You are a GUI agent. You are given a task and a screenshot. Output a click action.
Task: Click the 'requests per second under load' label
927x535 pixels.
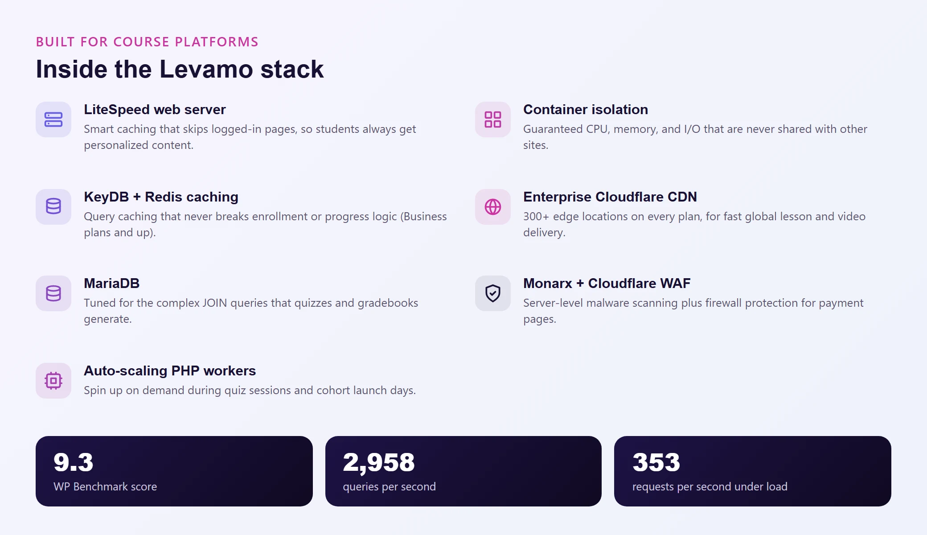(x=710, y=487)
